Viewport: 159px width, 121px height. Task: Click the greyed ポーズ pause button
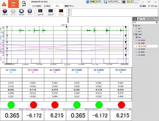(13, 12)
